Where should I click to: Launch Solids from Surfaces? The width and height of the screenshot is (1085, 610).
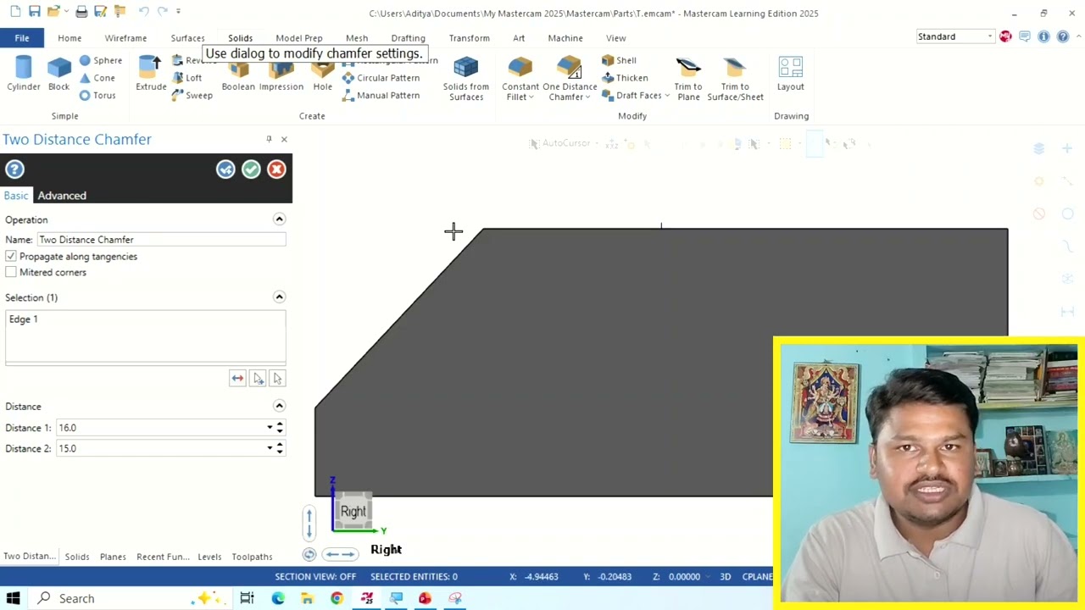[x=465, y=79]
